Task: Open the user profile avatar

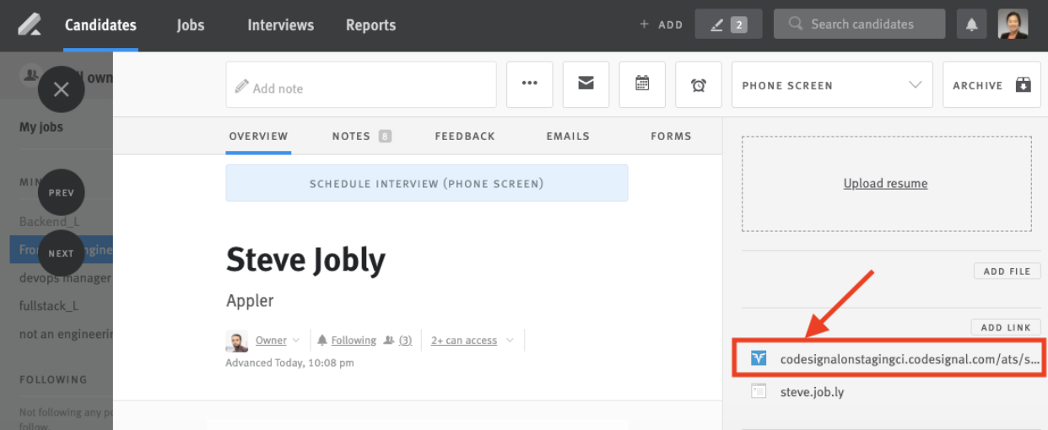Action: [x=1013, y=24]
